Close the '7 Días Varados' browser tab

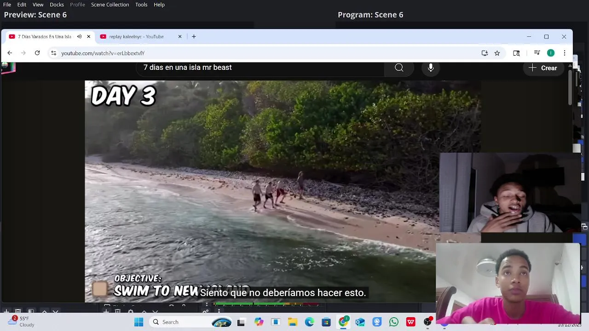(x=88, y=37)
